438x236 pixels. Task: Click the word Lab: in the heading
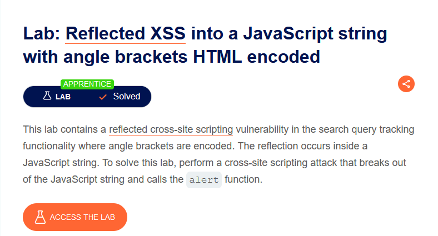[41, 33]
